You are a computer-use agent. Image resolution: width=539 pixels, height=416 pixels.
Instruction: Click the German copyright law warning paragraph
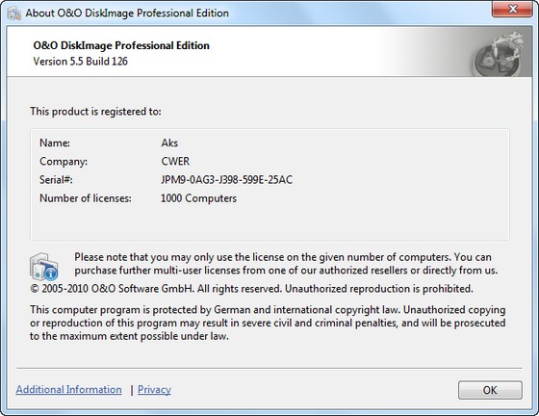(268, 323)
